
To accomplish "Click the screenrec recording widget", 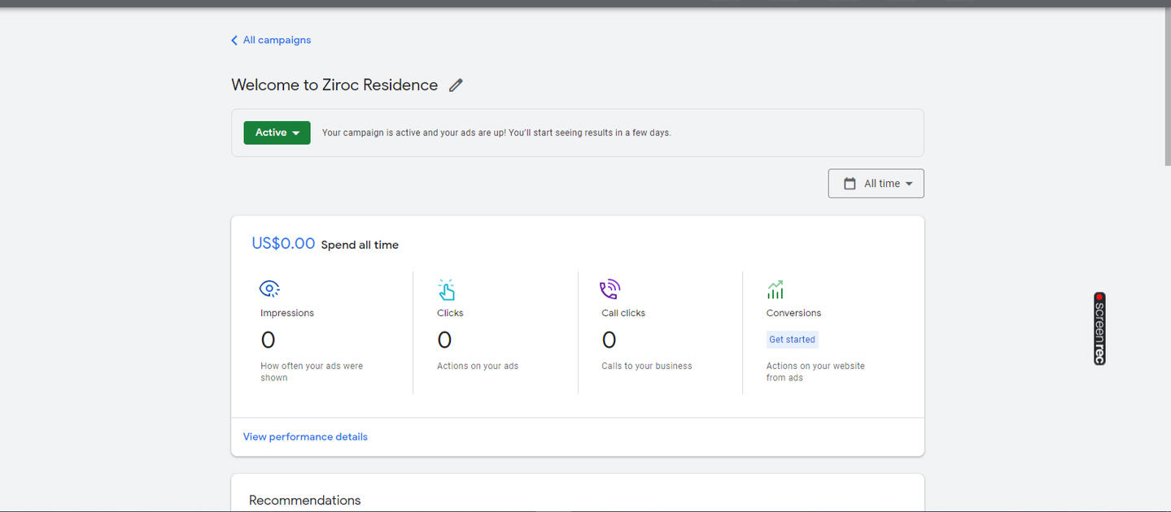I will 1099,328.
